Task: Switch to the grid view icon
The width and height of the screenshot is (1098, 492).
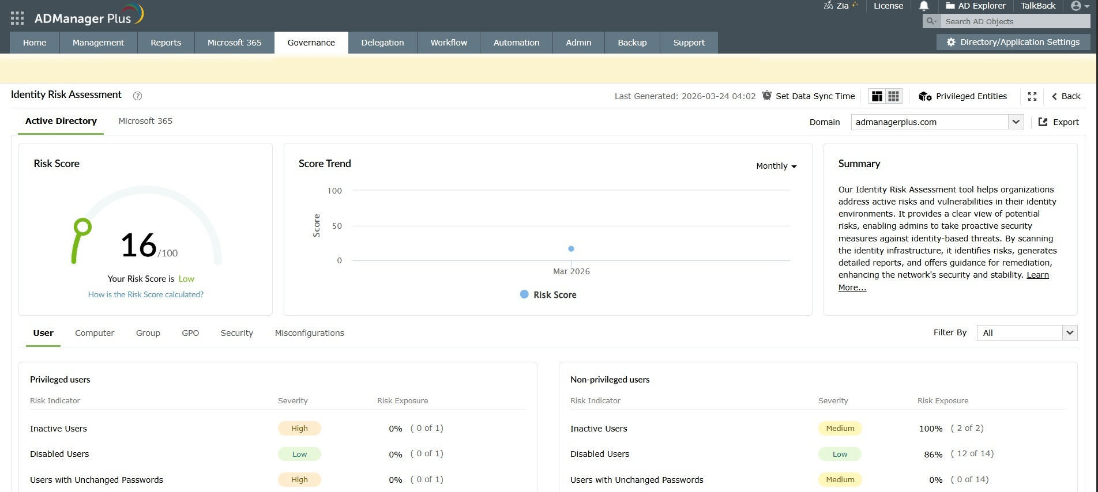Action: tap(893, 96)
